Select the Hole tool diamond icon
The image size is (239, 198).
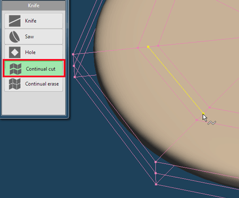15,53
